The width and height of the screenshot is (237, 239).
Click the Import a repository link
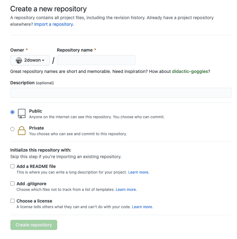(x=54, y=24)
